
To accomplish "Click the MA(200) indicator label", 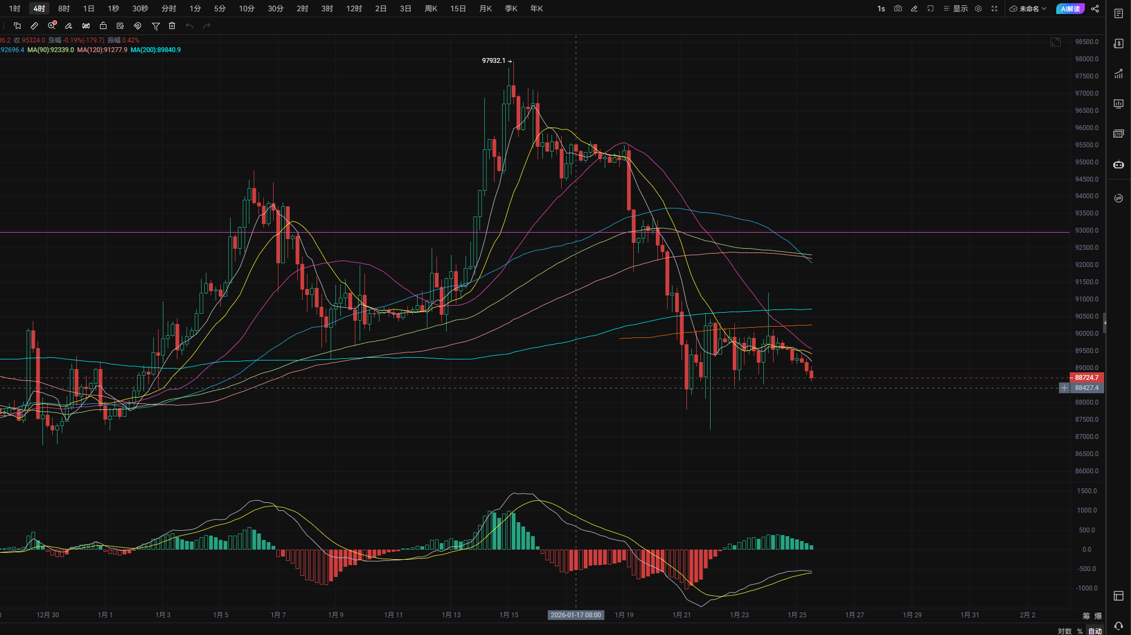I will [x=155, y=50].
